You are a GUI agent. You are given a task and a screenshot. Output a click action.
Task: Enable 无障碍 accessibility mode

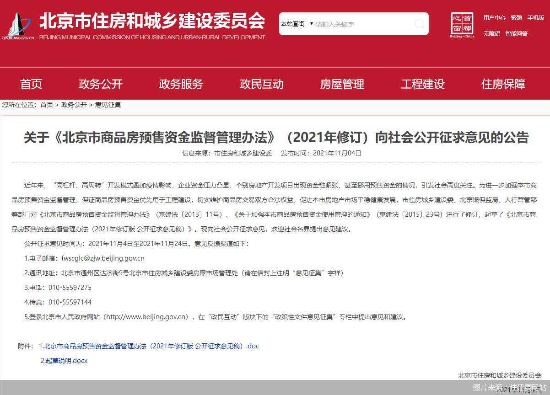pos(491,33)
